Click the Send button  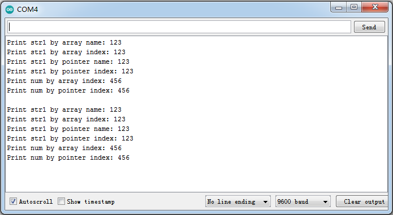tap(369, 27)
